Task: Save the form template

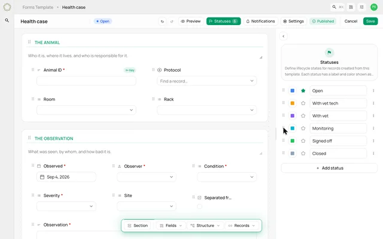Action: (x=370, y=22)
